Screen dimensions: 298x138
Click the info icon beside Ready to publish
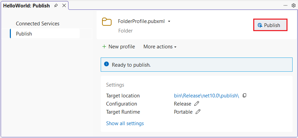click(106, 64)
